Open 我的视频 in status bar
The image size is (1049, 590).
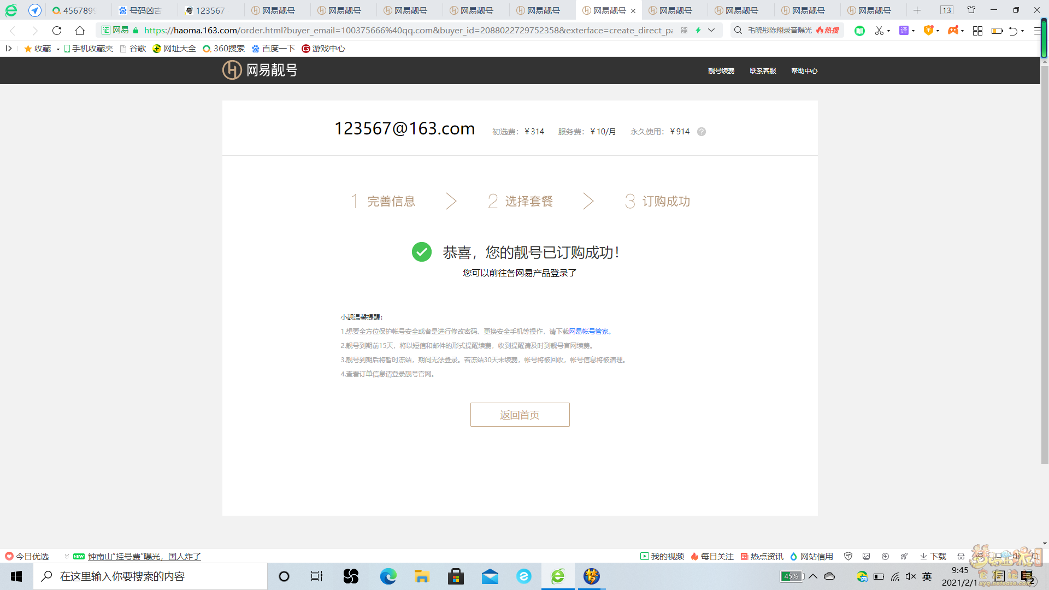click(662, 556)
